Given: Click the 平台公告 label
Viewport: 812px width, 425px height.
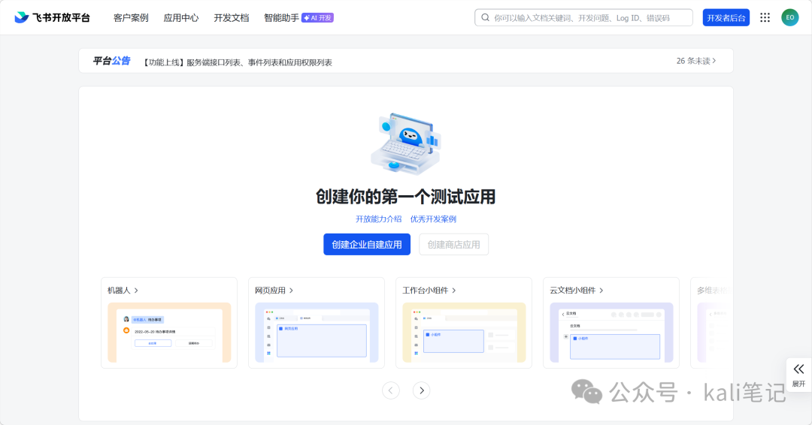Looking at the screenshot, I should [x=111, y=61].
